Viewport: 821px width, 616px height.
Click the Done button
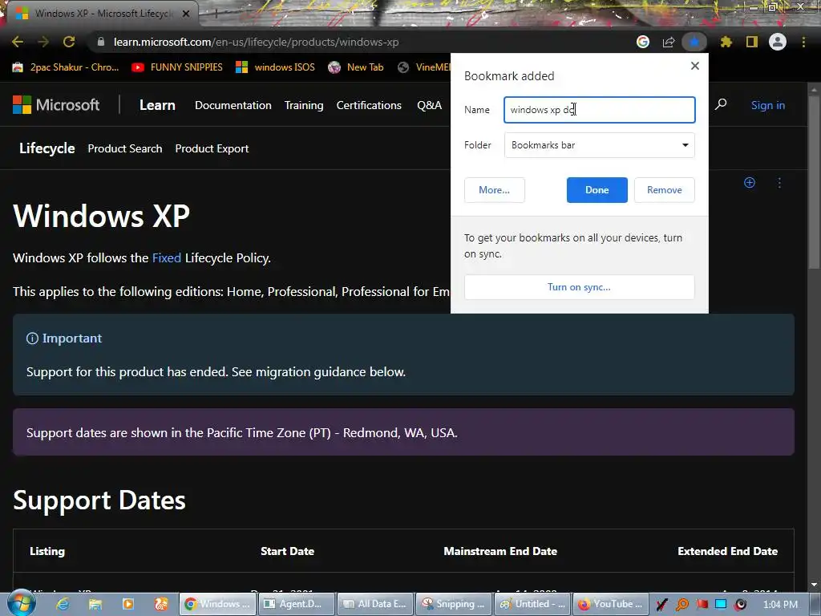tap(597, 190)
